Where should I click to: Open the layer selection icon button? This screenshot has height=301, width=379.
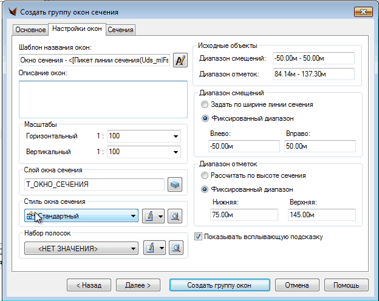(x=176, y=184)
